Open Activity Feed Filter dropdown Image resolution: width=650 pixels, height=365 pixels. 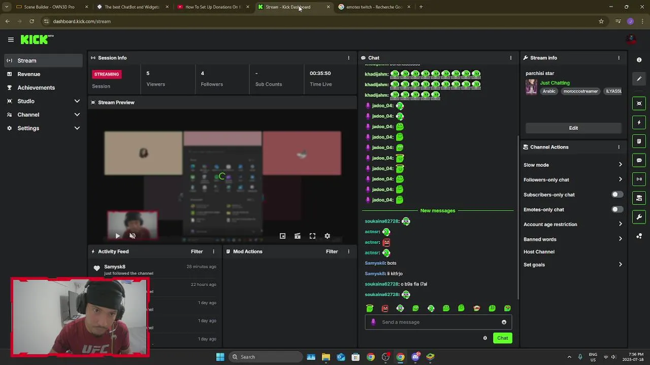pos(197,251)
